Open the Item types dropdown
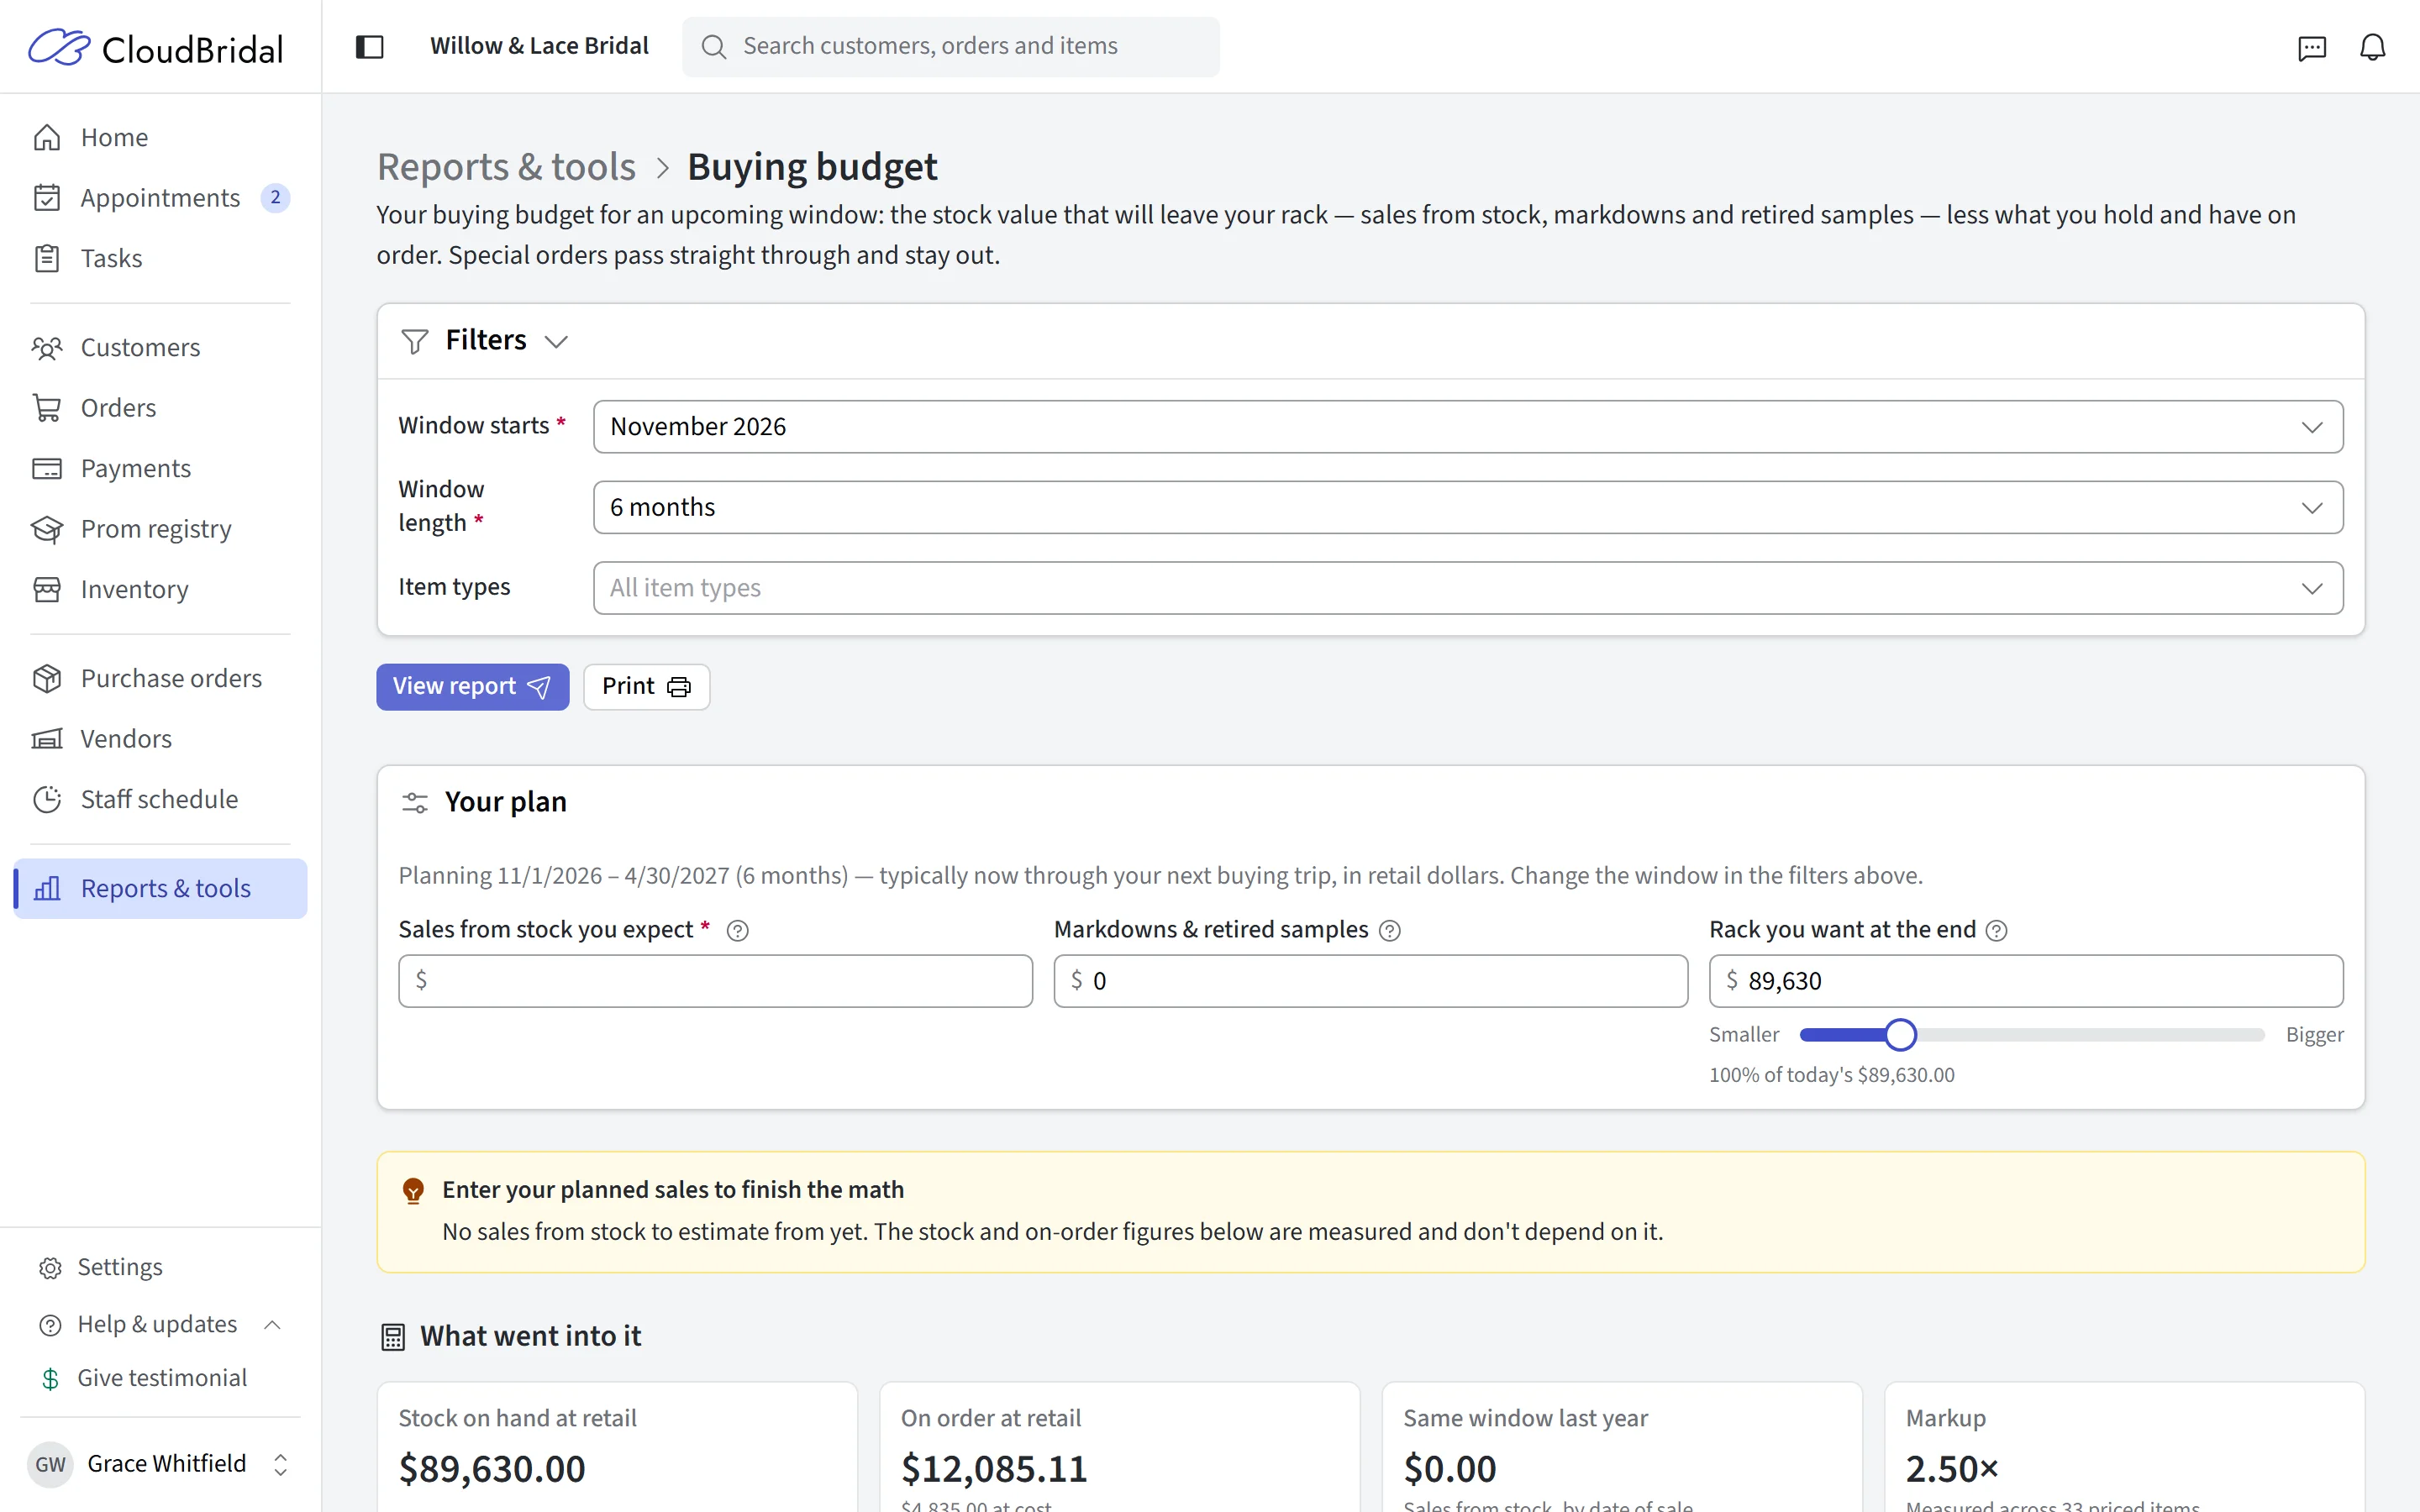 [x=1468, y=588]
